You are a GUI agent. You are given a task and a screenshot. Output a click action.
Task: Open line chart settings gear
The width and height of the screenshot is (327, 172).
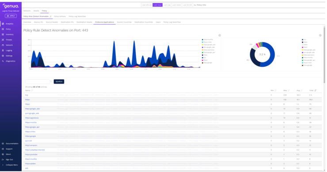220,35
